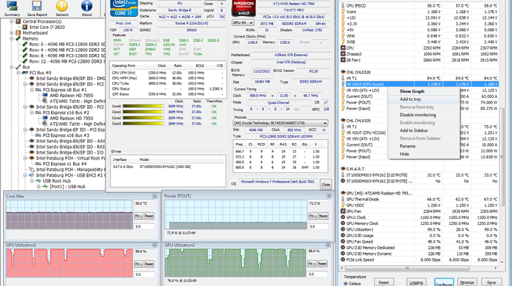Select the VR T1 84.0 °C sensor row

(419, 78)
